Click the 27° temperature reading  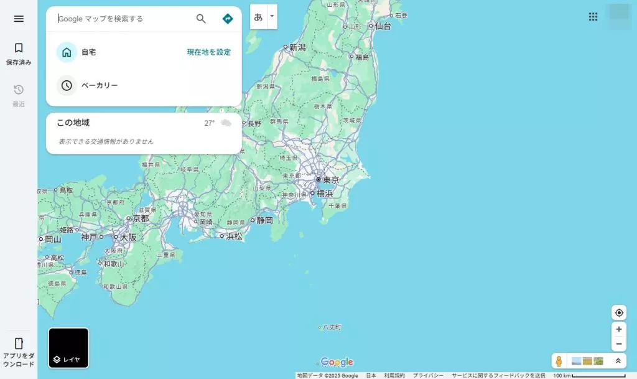[x=209, y=123]
